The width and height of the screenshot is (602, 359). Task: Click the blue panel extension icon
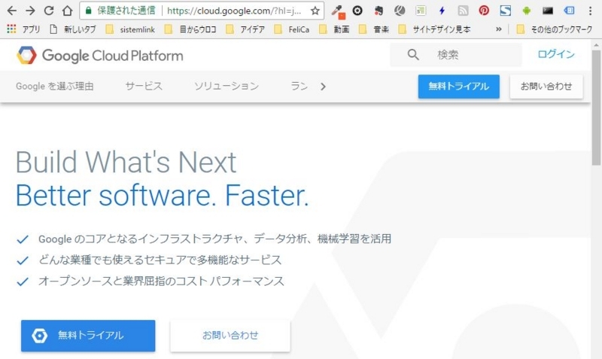[x=569, y=11]
